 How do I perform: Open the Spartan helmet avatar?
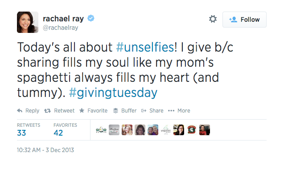click(x=192, y=130)
